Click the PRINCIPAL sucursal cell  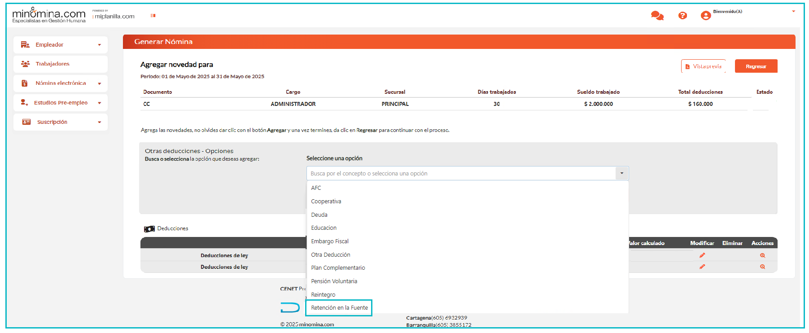pos(395,104)
